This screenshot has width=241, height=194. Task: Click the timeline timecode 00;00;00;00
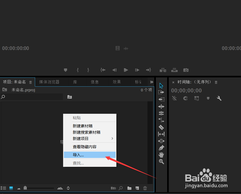[x=186, y=91]
